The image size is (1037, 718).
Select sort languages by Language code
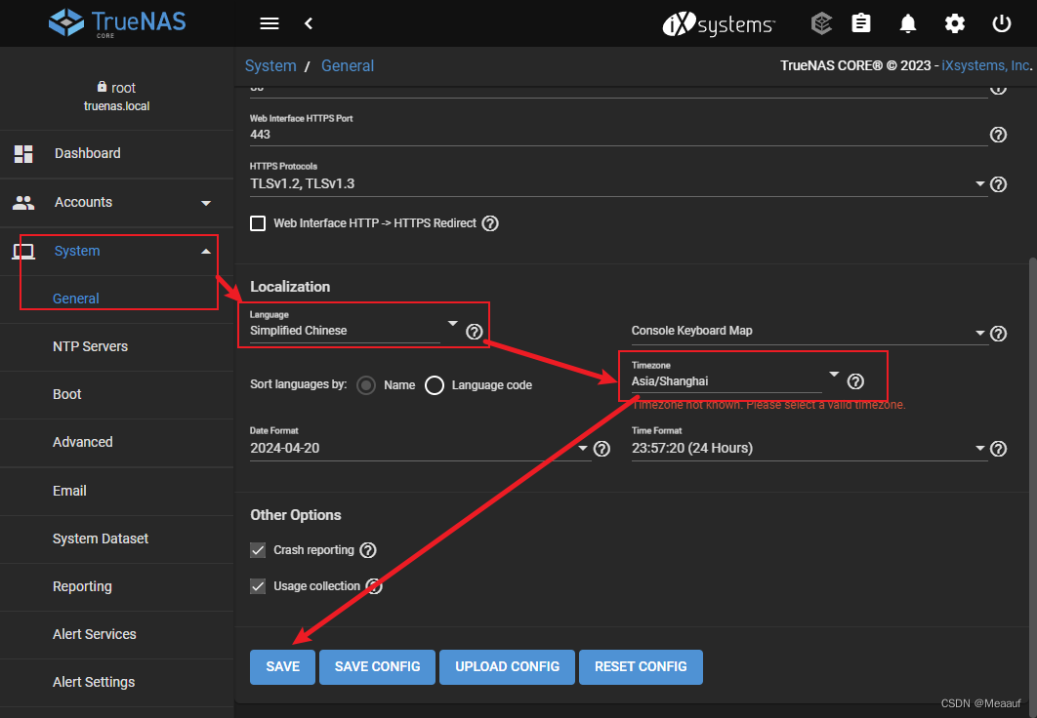pyautogui.click(x=435, y=385)
